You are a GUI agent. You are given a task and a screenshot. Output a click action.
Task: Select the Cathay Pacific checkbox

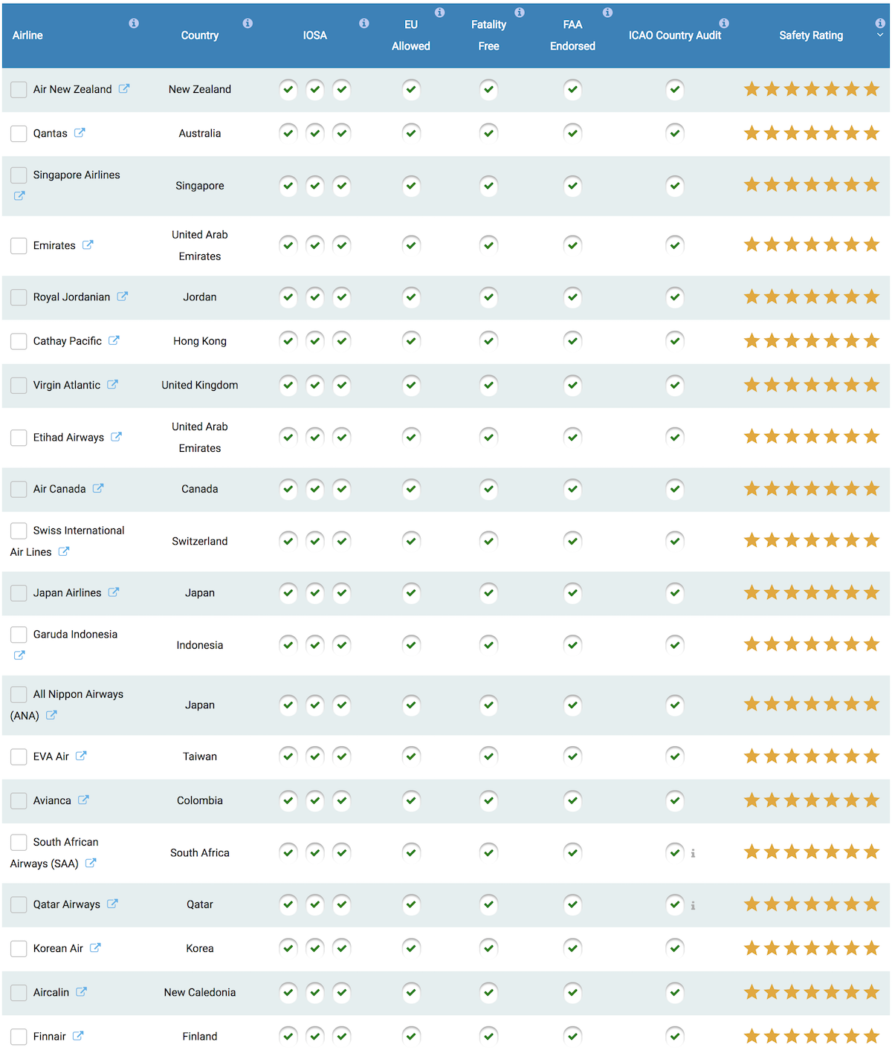19,341
